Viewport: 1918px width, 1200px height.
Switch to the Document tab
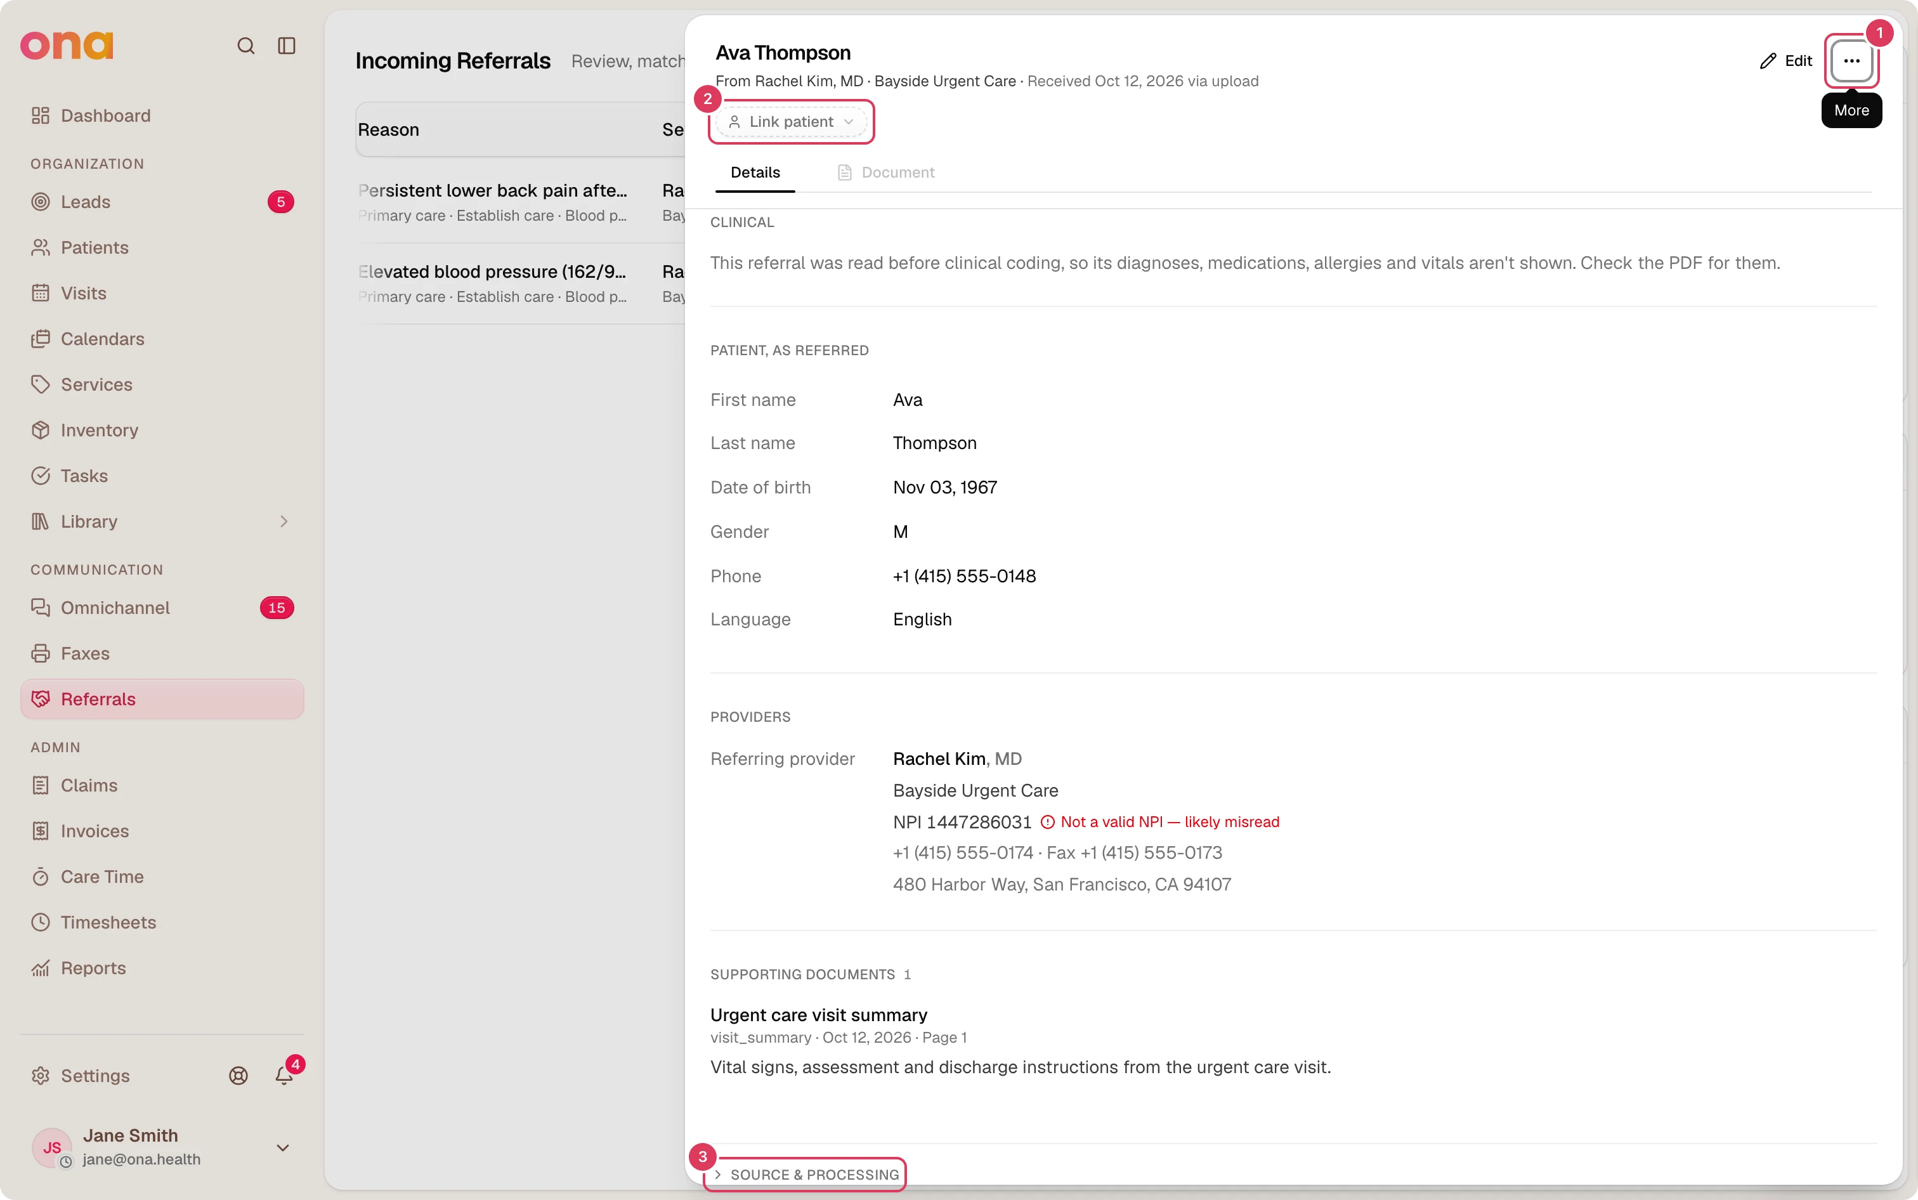(x=885, y=173)
